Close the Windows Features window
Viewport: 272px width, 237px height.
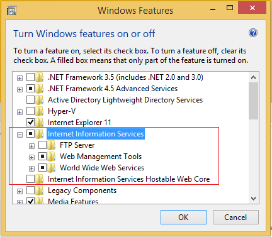pos(252,8)
